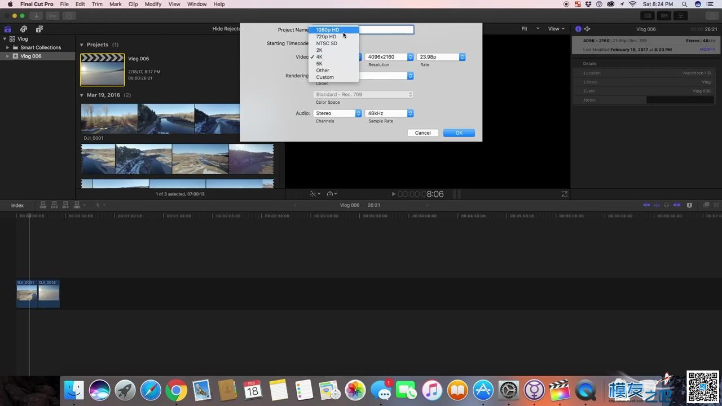Open the Keyword Editor key icon
Screen dimensions: 722x406
[52, 16]
